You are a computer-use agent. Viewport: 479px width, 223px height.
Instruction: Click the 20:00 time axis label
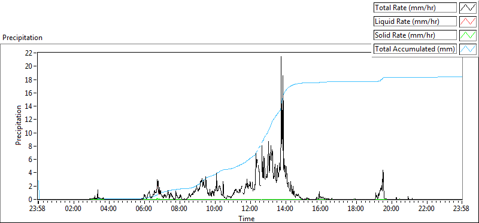click(x=392, y=209)
